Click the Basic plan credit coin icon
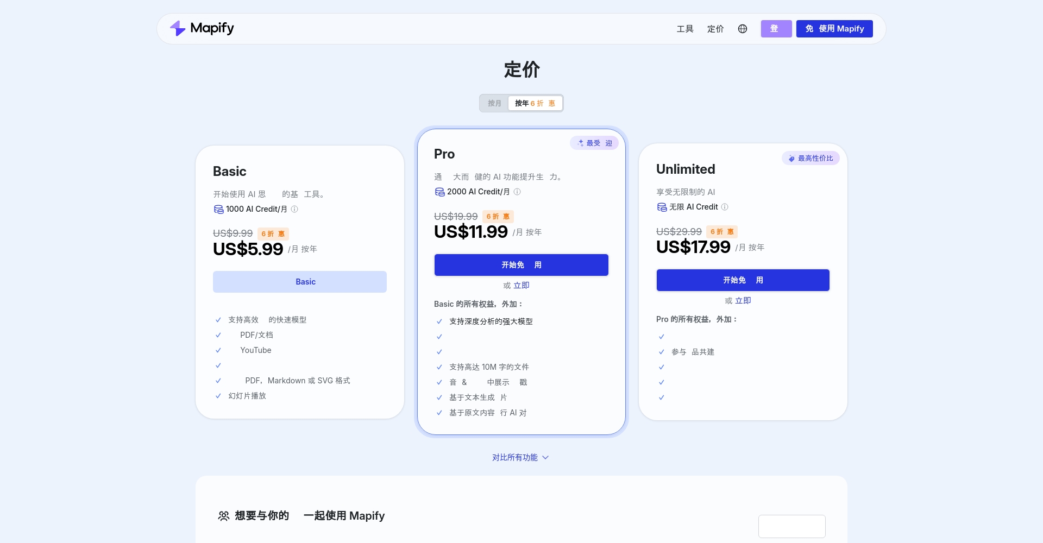Image resolution: width=1043 pixels, height=543 pixels. pyautogui.click(x=219, y=209)
